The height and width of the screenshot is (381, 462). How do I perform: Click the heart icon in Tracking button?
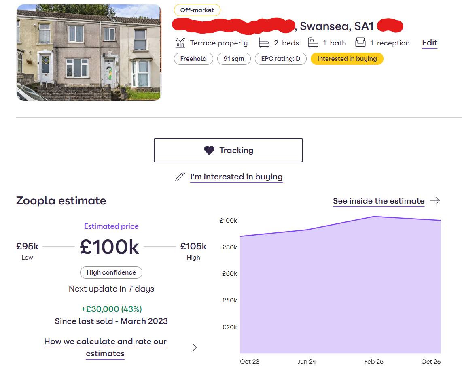[x=209, y=150]
